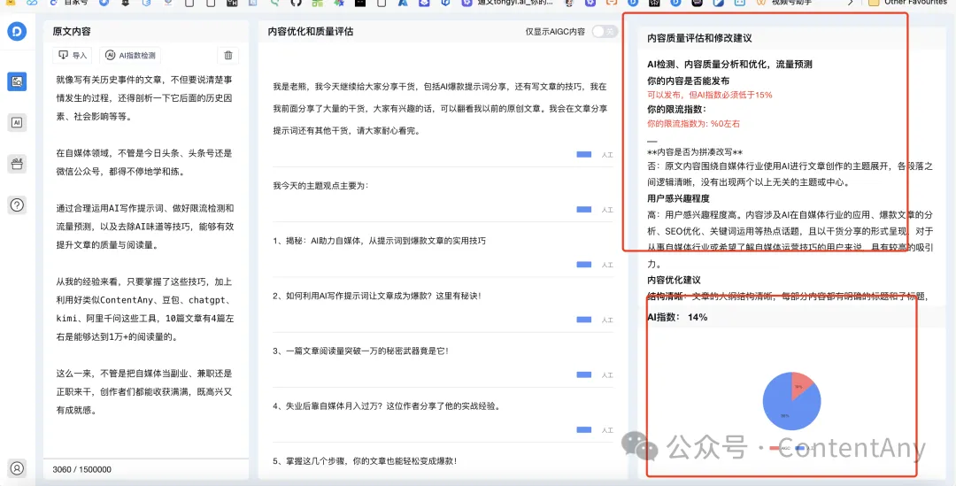Open the user account icon at sidebar bottom
This screenshot has height=486, width=956.
click(x=17, y=467)
